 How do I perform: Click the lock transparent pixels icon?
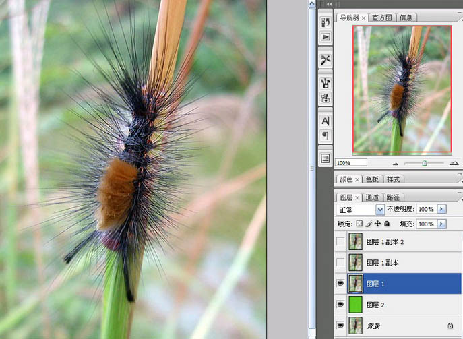pos(359,224)
